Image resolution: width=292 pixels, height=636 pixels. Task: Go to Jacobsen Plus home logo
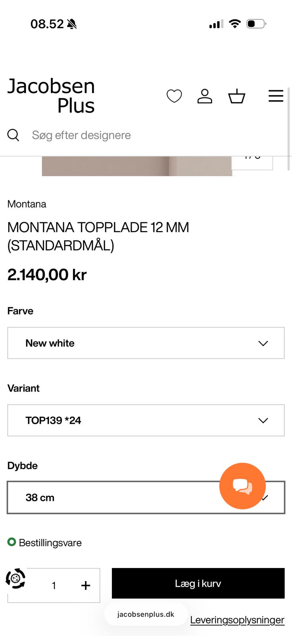click(x=51, y=96)
